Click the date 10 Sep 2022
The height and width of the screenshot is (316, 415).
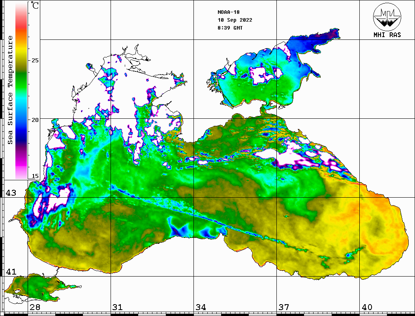pyautogui.click(x=235, y=20)
